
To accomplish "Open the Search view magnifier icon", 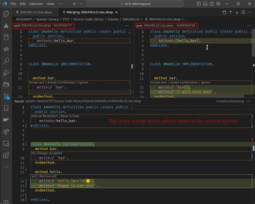I will click(6, 61).
